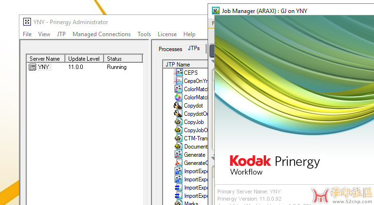Screen dimensions: 374x205
Task: Click the Prinergy Administrator title bar icon
Action: click(27, 22)
